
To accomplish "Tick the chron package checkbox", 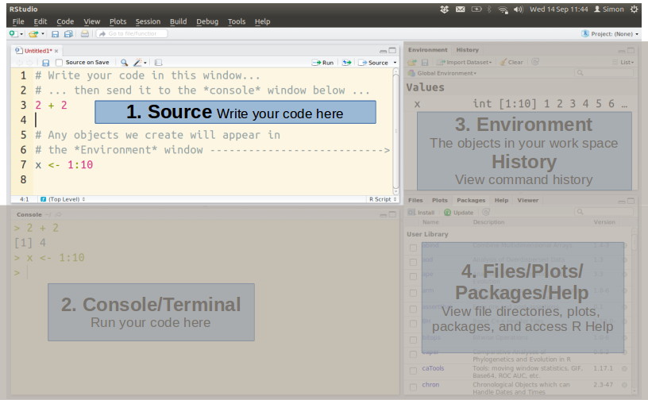I will 413,387.
